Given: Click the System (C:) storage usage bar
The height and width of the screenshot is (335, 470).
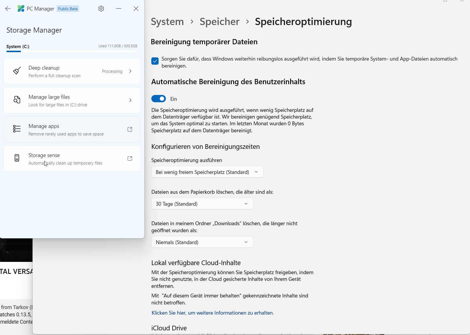Looking at the screenshot, I should point(72,51).
